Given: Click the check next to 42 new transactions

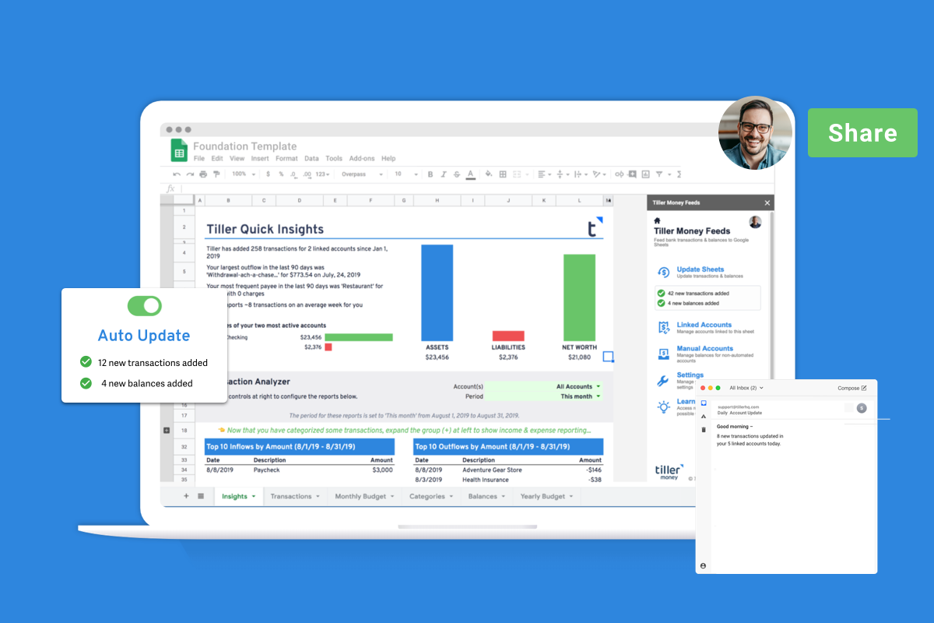Looking at the screenshot, I should (661, 294).
